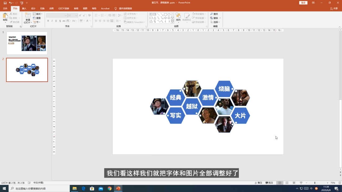Select the oval shape in gallery
The width and height of the screenshot is (342, 192).
coord(169,14)
